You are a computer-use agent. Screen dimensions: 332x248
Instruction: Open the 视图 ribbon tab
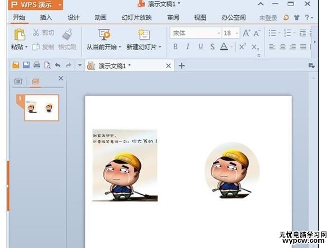pos(200,18)
